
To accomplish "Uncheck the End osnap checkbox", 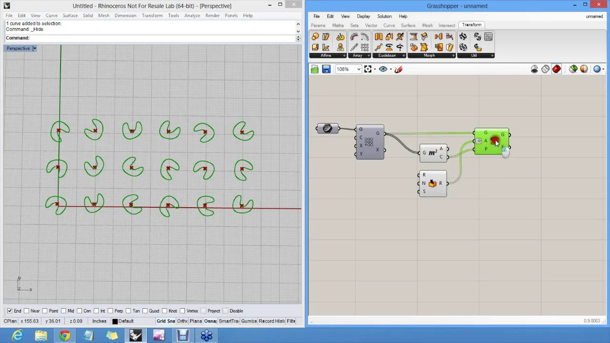I will pyautogui.click(x=10, y=311).
